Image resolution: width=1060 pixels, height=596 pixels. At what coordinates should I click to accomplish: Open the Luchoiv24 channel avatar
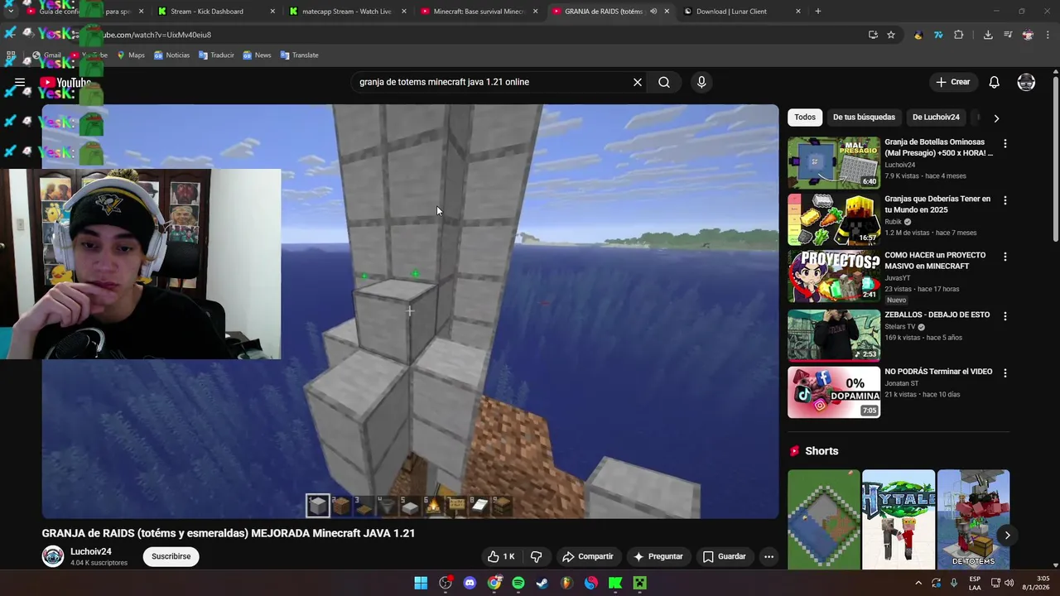click(x=53, y=556)
